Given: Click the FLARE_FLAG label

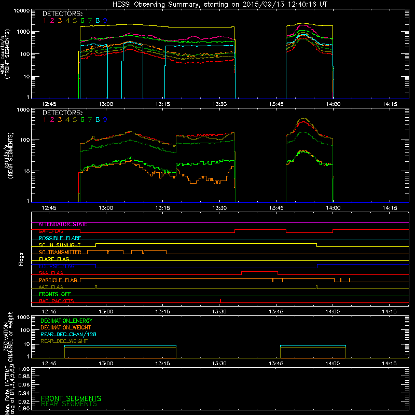Looking at the screenshot, I should [x=54, y=259].
